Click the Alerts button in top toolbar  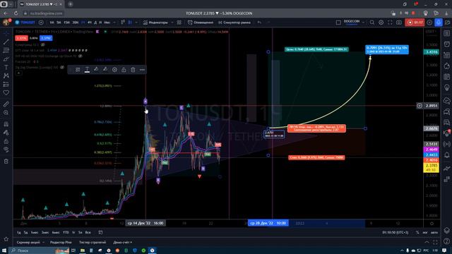(x=201, y=23)
